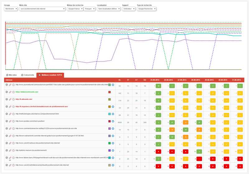Screen dimensions: 249x174
Task: Toggle check circle for journaldunet.com row
Action: click(x=7, y=85)
